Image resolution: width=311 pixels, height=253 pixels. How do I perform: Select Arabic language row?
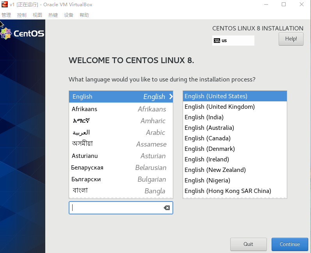point(121,132)
